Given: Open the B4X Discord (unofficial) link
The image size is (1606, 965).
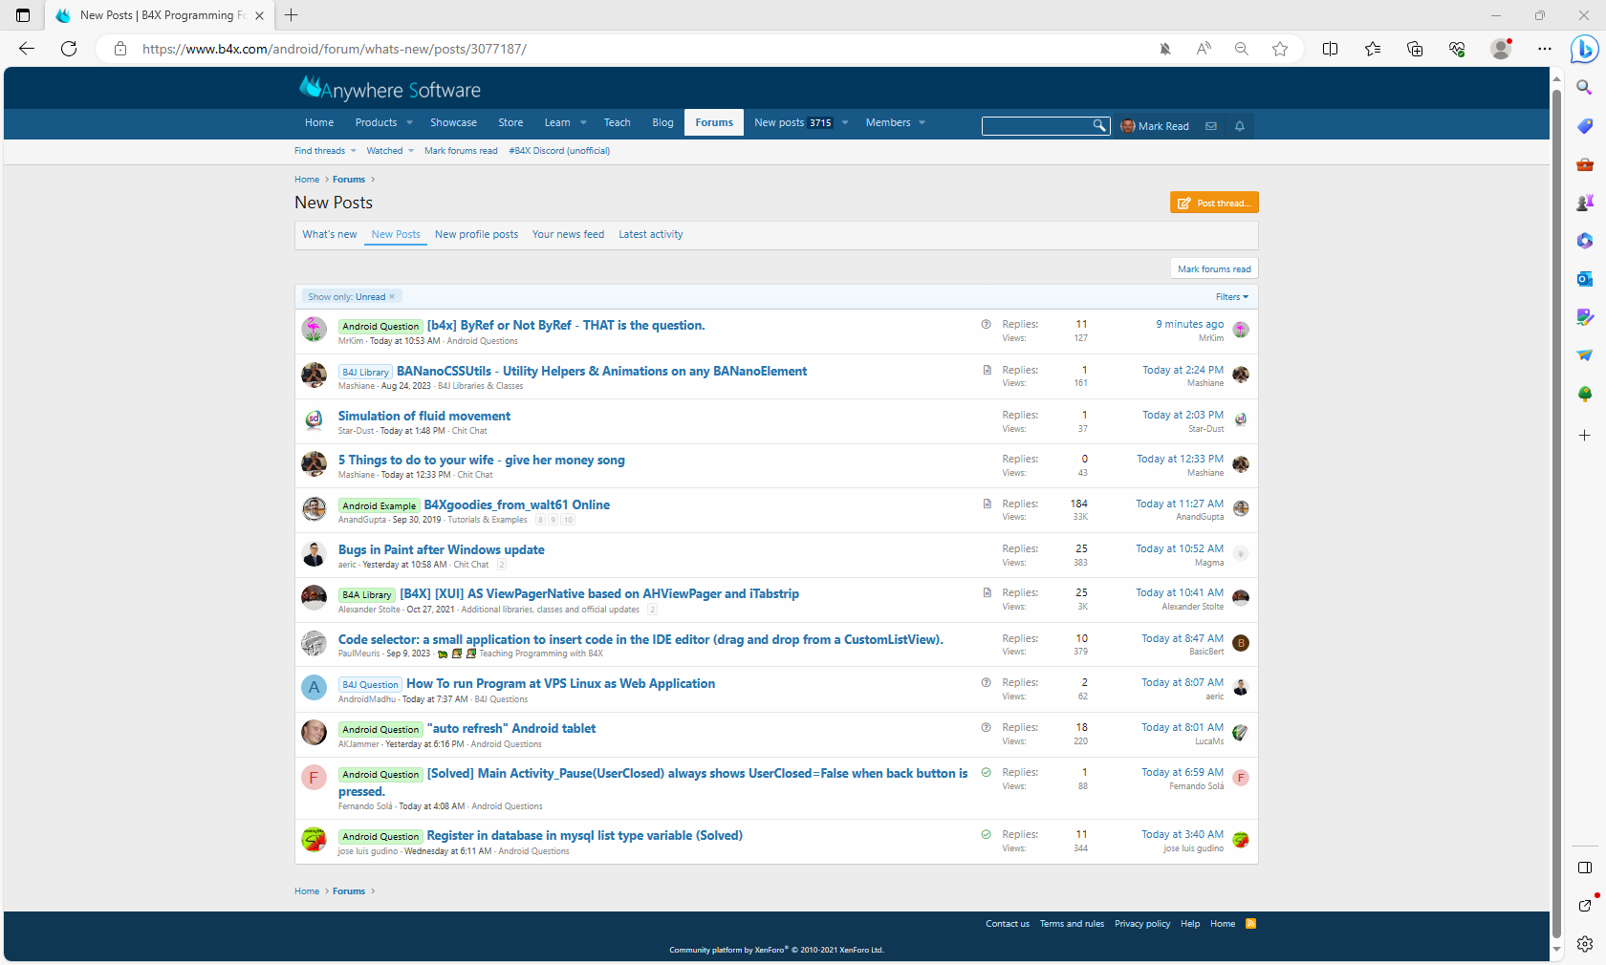Looking at the screenshot, I should [x=559, y=151].
